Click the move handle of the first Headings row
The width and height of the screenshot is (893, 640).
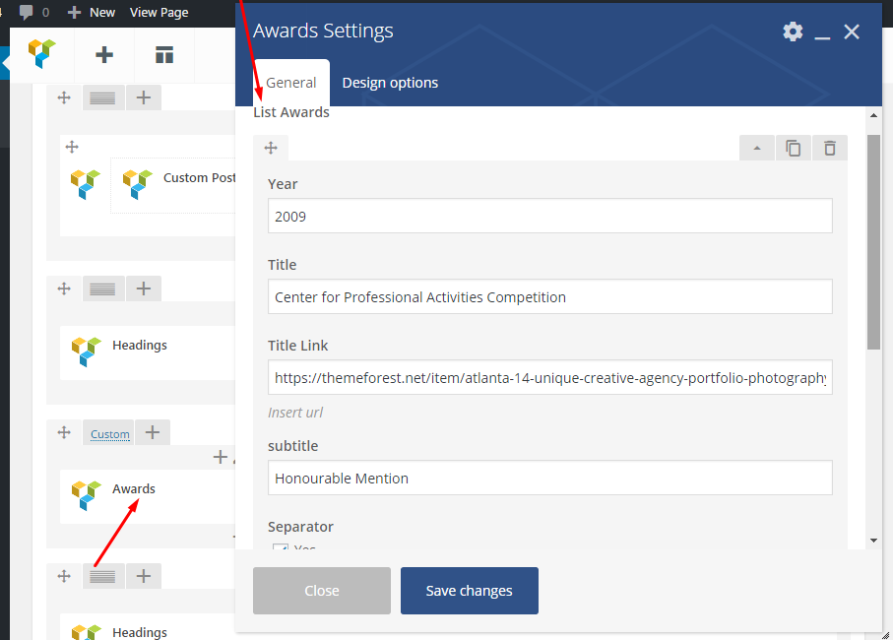64,288
